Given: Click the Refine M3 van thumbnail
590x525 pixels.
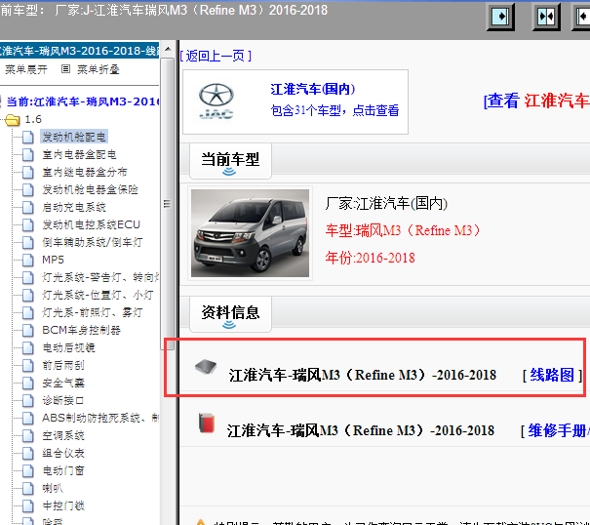Looking at the screenshot, I should tap(250, 233).
